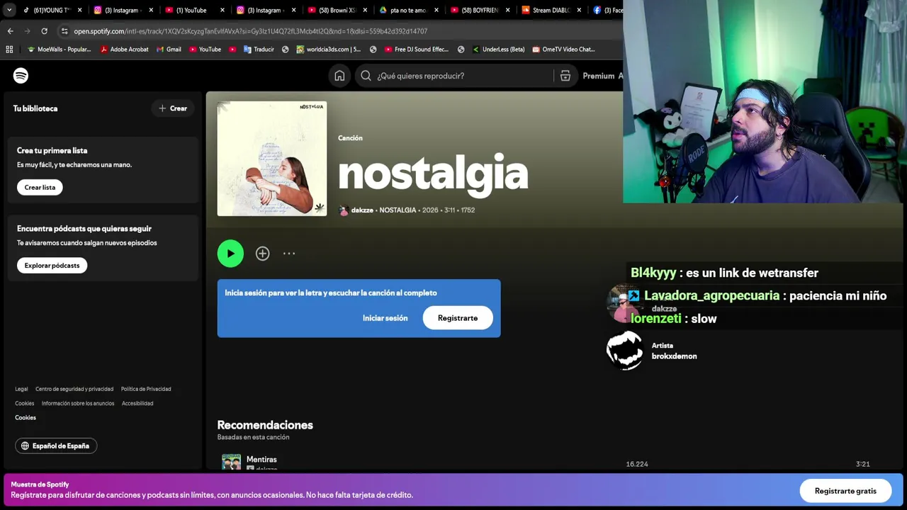Switch to the (58) BOYFRIEND tab
The height and width of the screenshot is (510, 907).
[x=480, y=10]
